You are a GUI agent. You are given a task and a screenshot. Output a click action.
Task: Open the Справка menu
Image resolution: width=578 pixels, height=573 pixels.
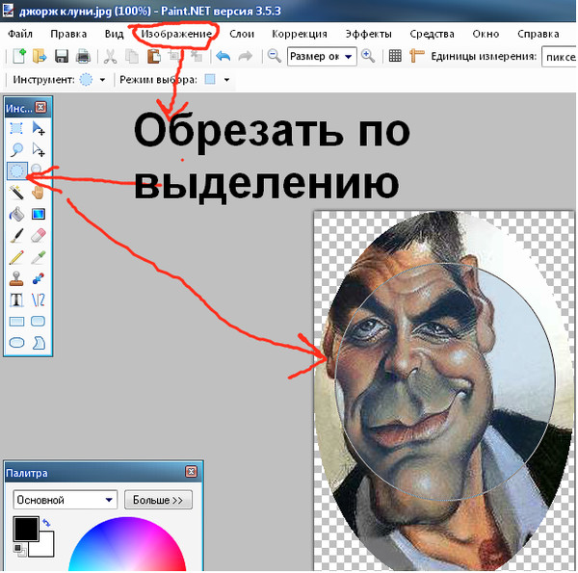pos(538,34)
